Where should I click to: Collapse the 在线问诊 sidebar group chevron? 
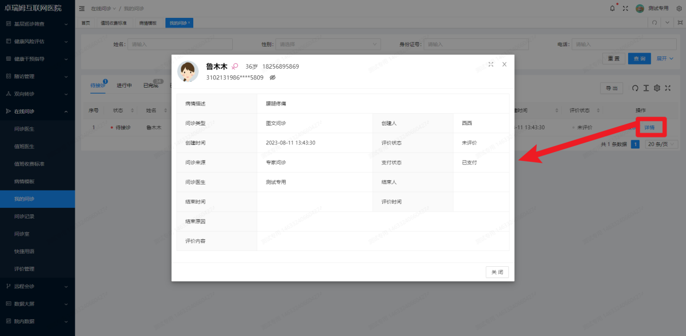66,111
